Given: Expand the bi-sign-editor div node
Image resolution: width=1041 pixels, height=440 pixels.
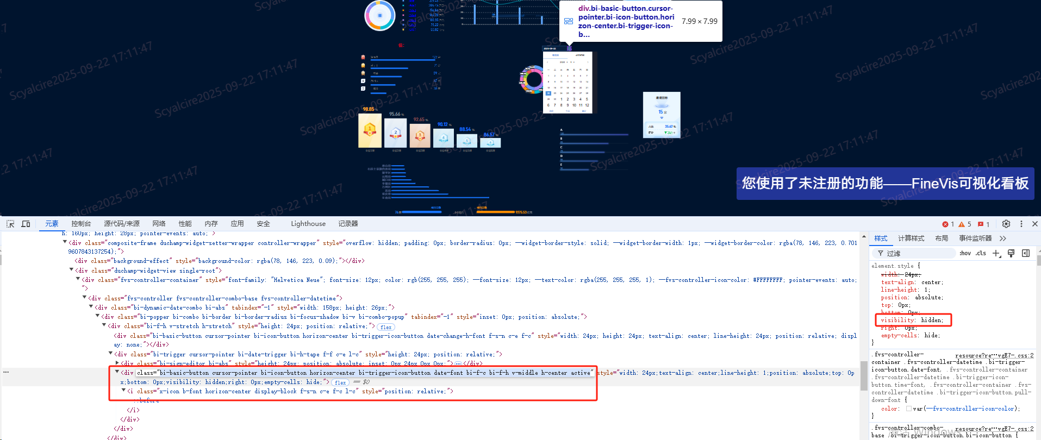Looking at the screenshot, I should (117, 363).
